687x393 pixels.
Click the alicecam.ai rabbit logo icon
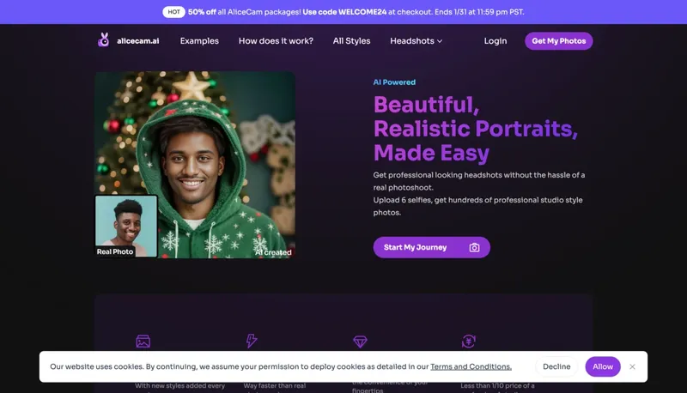tap(104, 40)
